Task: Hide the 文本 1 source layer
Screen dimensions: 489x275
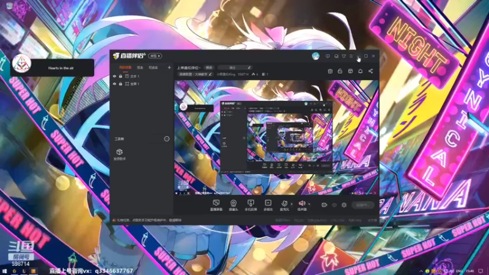Action: coord(114,76)
